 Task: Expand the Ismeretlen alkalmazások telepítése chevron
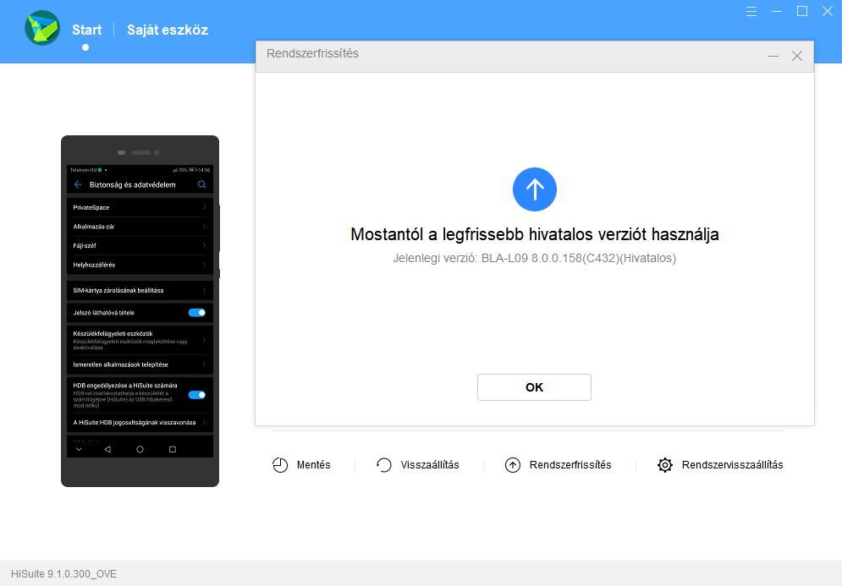pyautogui.click(x=205, y=364)
